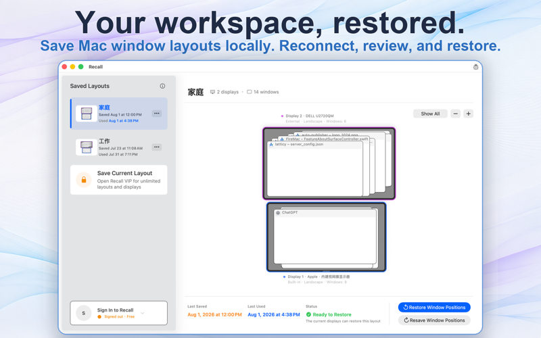Select the 工作 saved layout thumbnail icon
Screen dimensions: 541x338
pos(87,147)
